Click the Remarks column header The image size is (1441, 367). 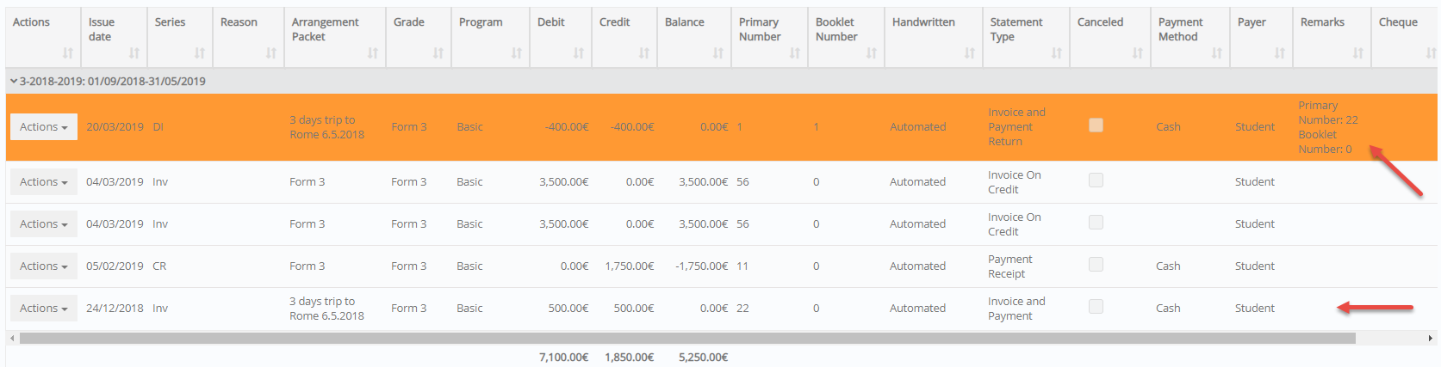[x=1322, y=22]
